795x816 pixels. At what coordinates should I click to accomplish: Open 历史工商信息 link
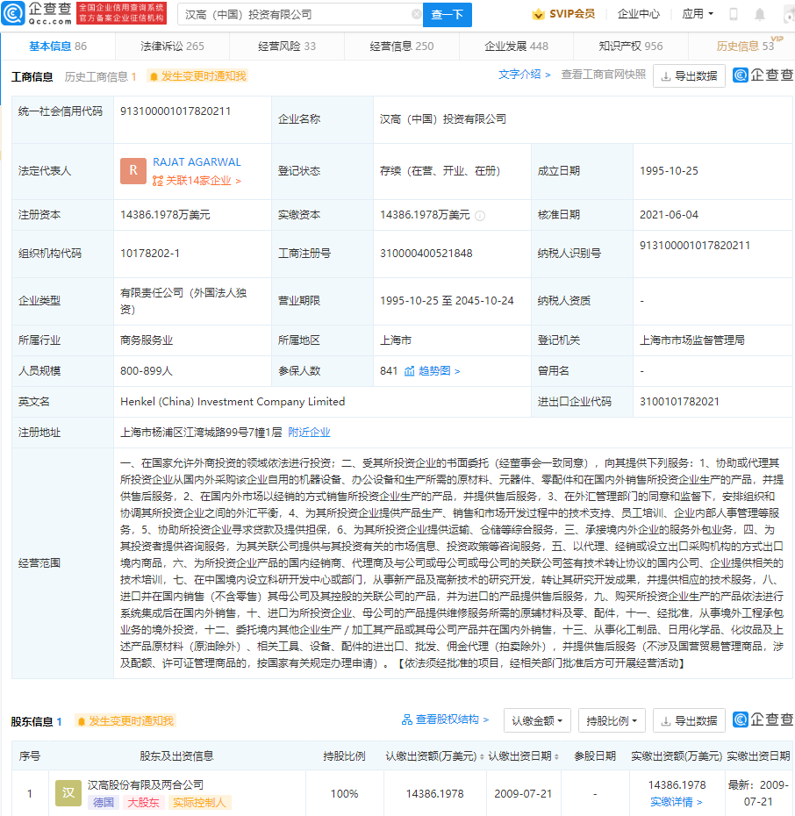click(100, 77)
